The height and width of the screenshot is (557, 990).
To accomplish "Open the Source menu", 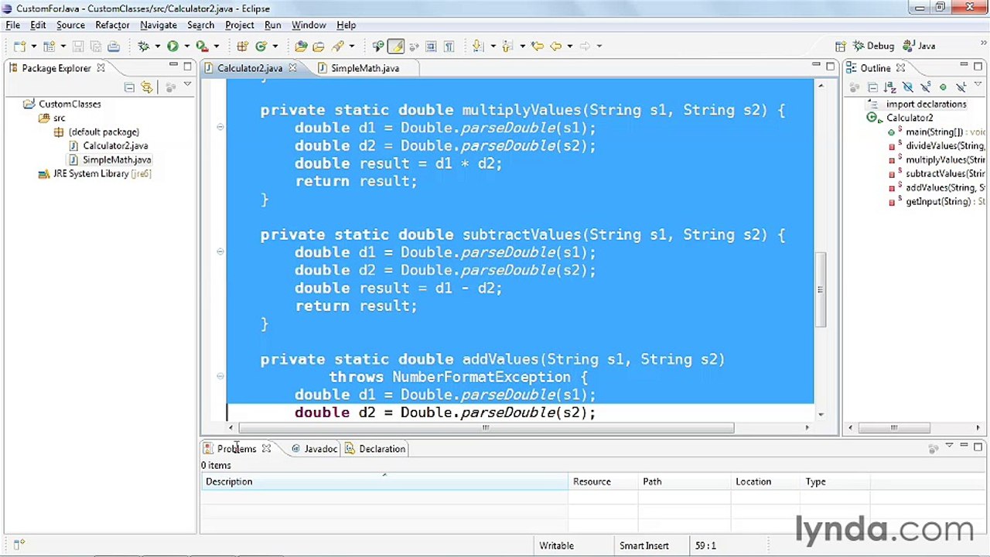I will [70, 25].
